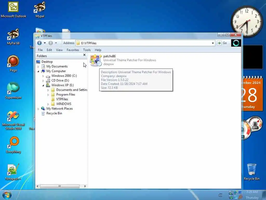Open the Help menu
This screenshot has height=200, width=266.
click(x=98, y=50)
